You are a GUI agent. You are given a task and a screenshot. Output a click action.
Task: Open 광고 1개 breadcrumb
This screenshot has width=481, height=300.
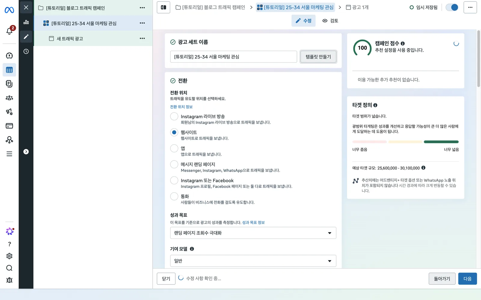coord(357,7)
